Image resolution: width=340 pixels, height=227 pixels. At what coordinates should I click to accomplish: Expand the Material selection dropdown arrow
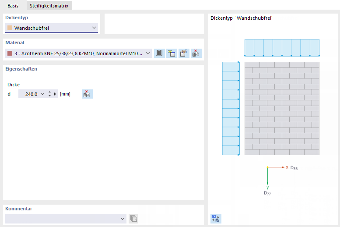148,53
